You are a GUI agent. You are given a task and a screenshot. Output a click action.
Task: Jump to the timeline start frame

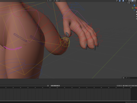(x=51, y=86)
